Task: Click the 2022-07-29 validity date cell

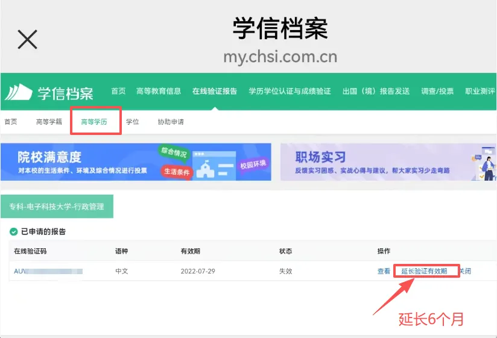Action: click(198, 271)
